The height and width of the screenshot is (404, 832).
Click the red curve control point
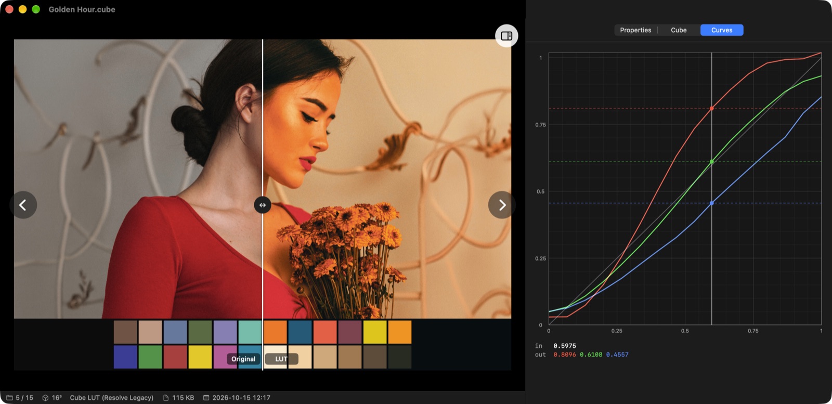point(712,109)
